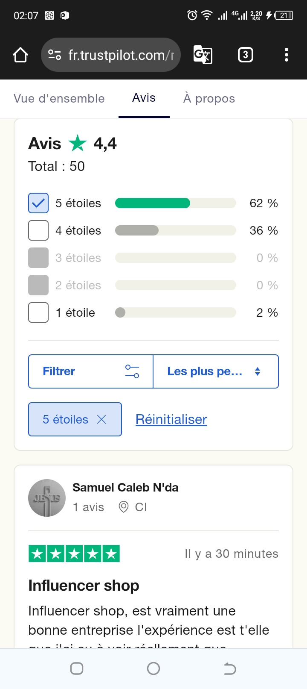The height and width of the screenshot is (689, 307).
Task: Open Samuel Caleb N'da's reviewer profile
Action: [125, 488]
